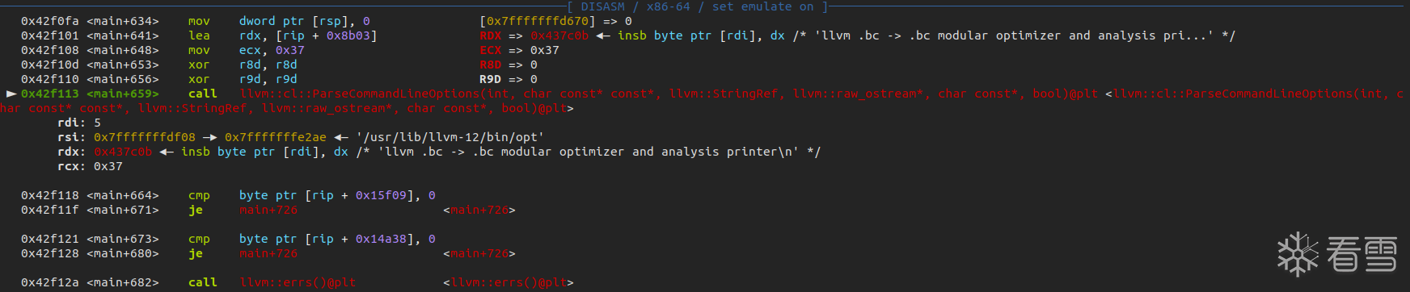Image resolution: width=1410 pixels, height=292 pixels.
Task: Click the memory reference [0x7fffffffd670]
Action: [x=538, y=21]
